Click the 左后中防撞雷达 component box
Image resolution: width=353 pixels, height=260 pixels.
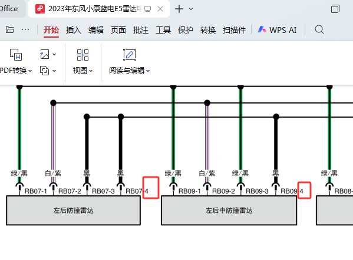(229, 211)
